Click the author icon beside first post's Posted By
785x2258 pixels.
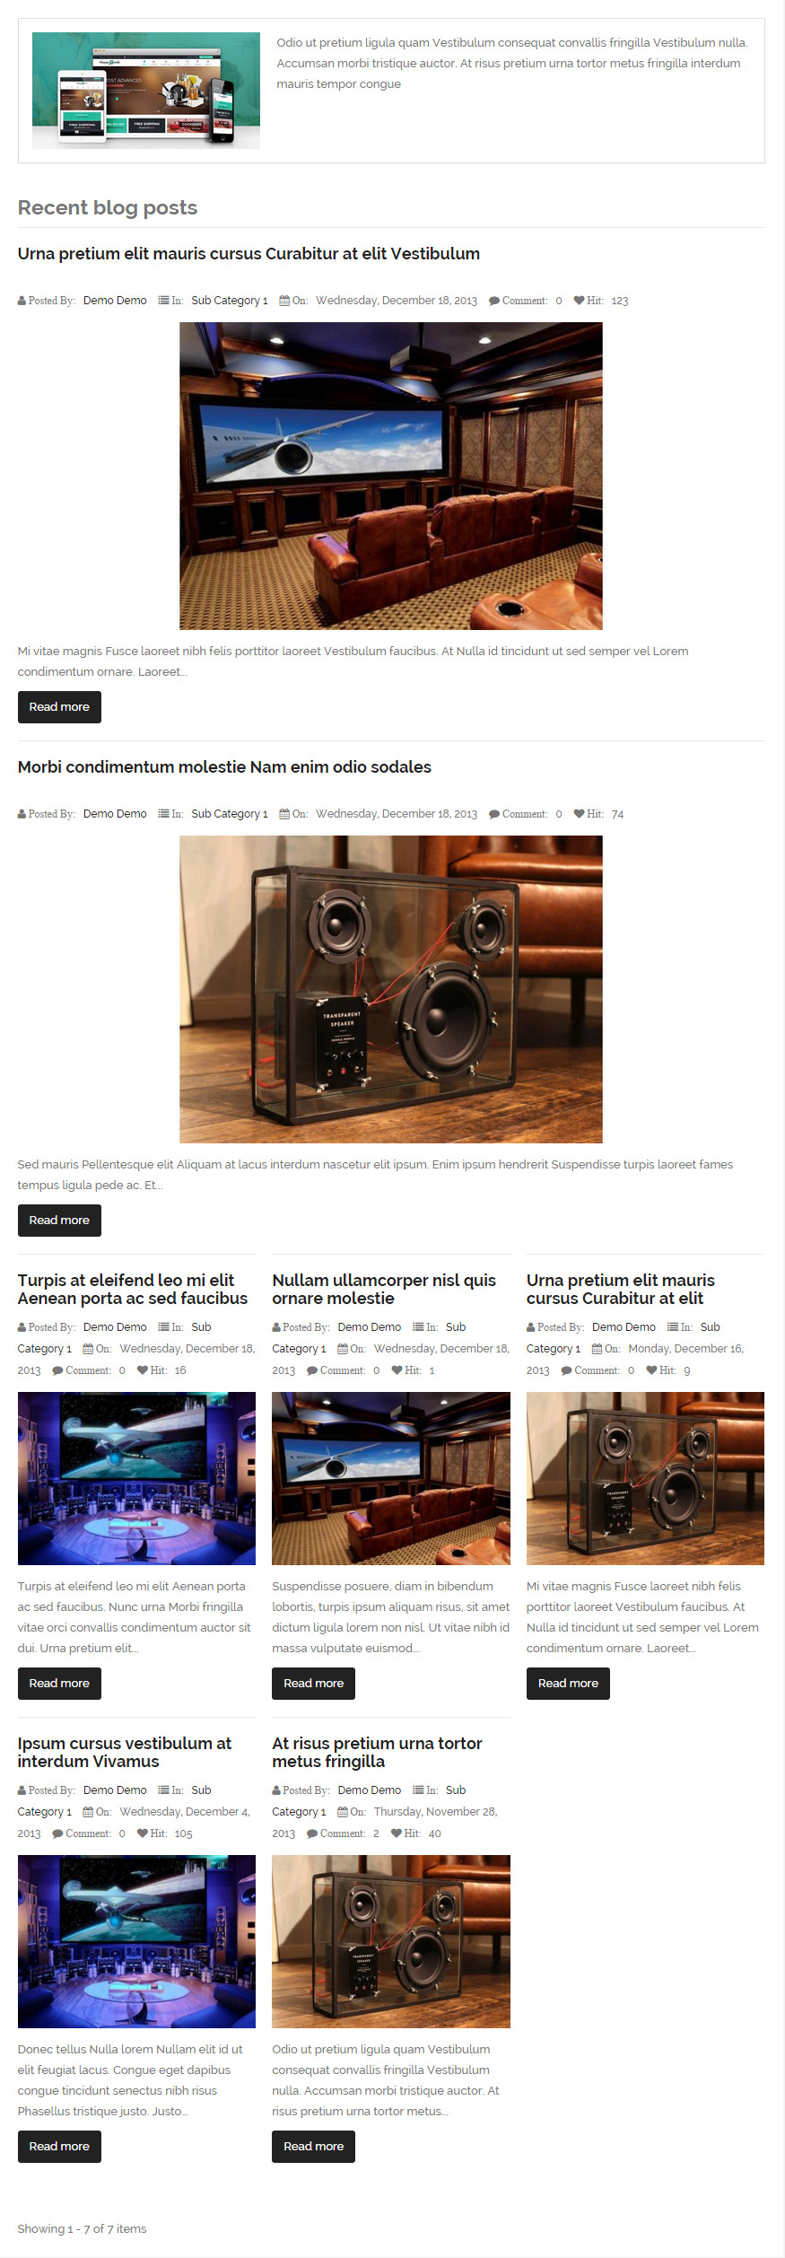point(22,301)
